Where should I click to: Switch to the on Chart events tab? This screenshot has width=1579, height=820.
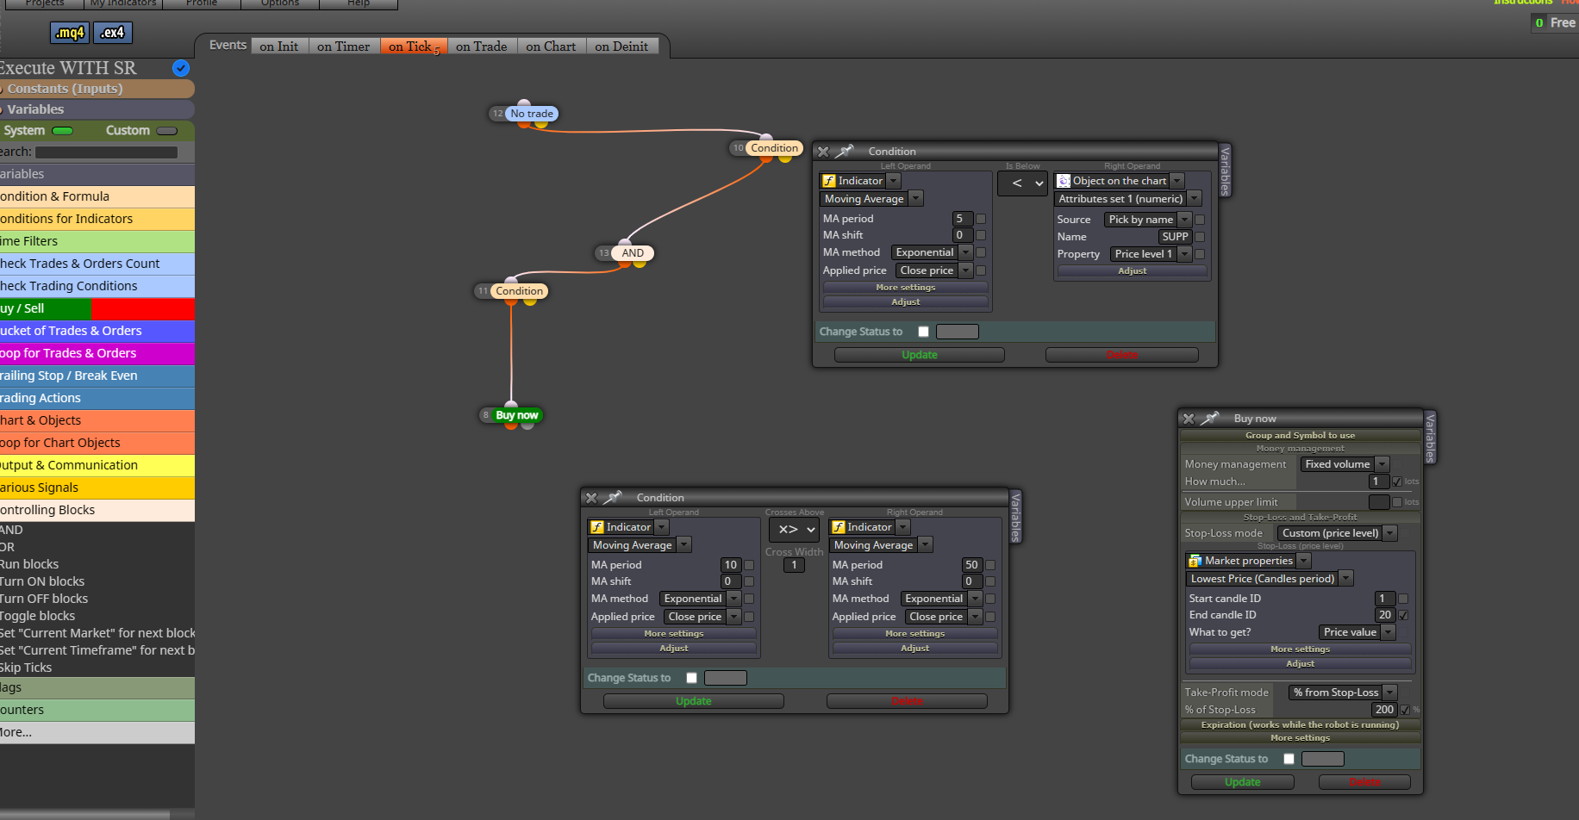pyautogui.click(x=551, y=47)
